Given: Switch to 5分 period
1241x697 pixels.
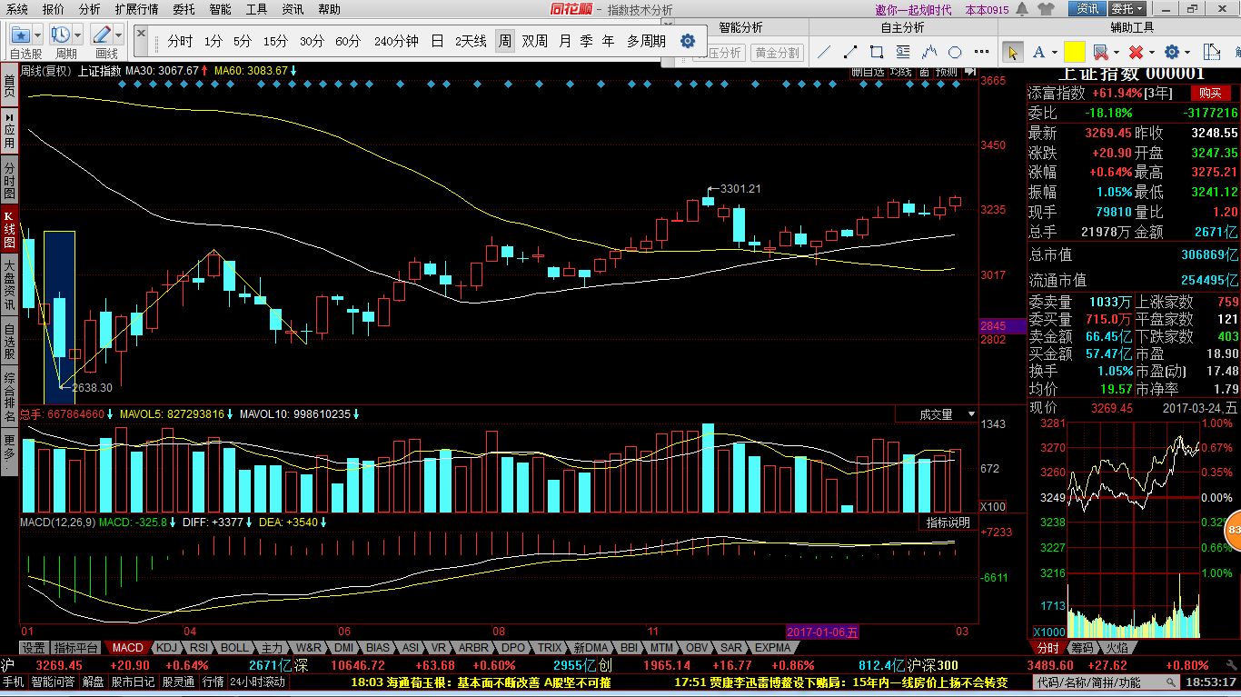Looking at the screenshot, I should pyautogui.click(x=242, y=41).
